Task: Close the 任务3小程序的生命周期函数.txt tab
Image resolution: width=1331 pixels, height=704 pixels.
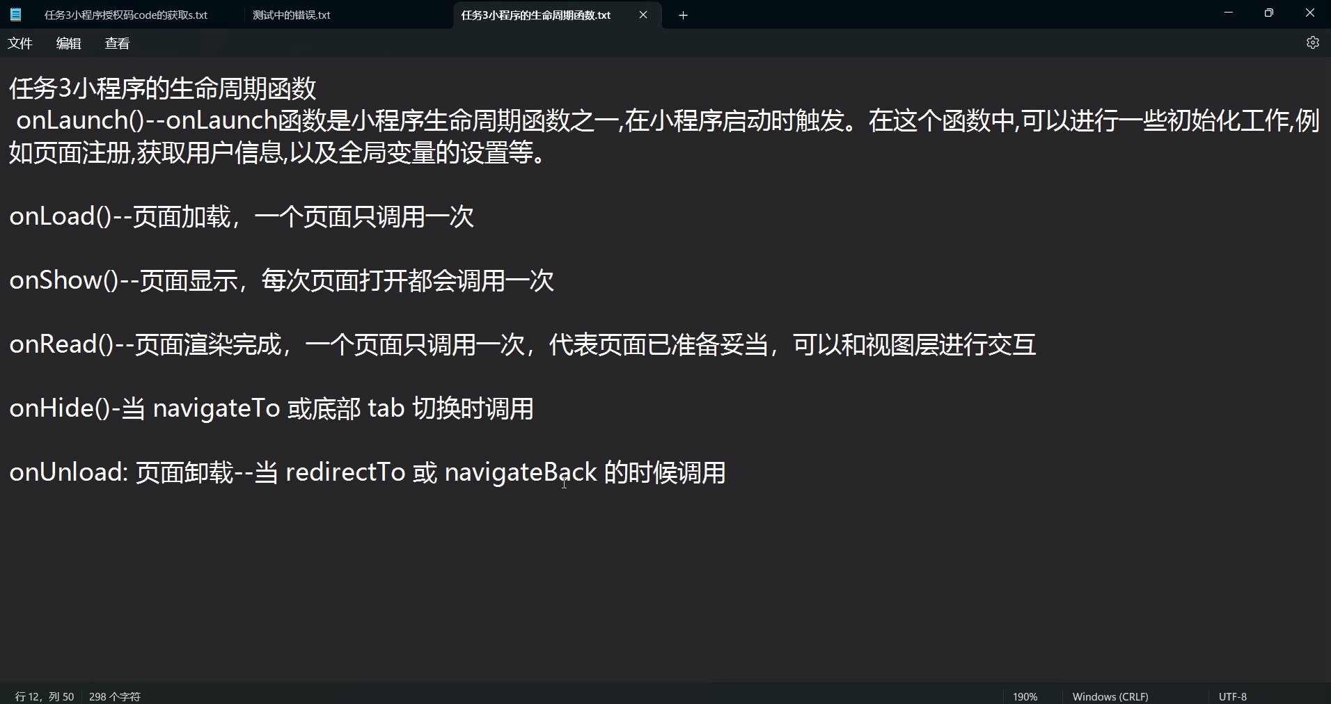Action: (643, 15)
